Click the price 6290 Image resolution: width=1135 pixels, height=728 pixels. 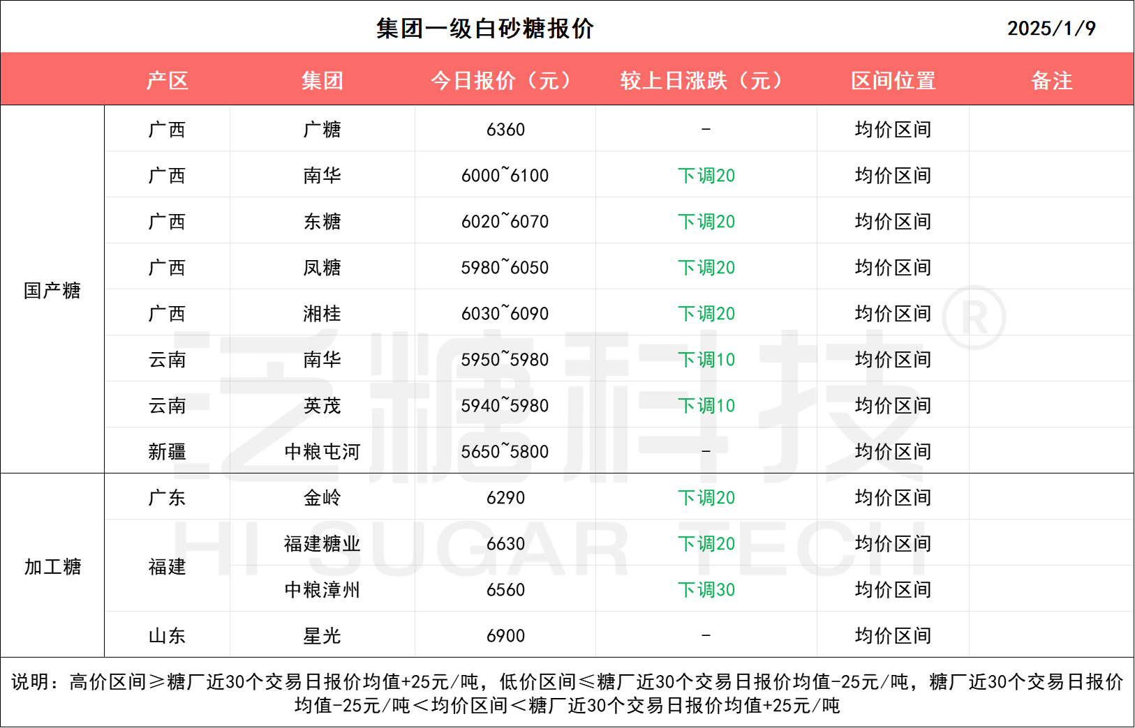[505, 497]
